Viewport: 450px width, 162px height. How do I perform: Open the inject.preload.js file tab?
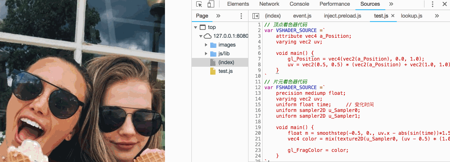tap(342, 16)
